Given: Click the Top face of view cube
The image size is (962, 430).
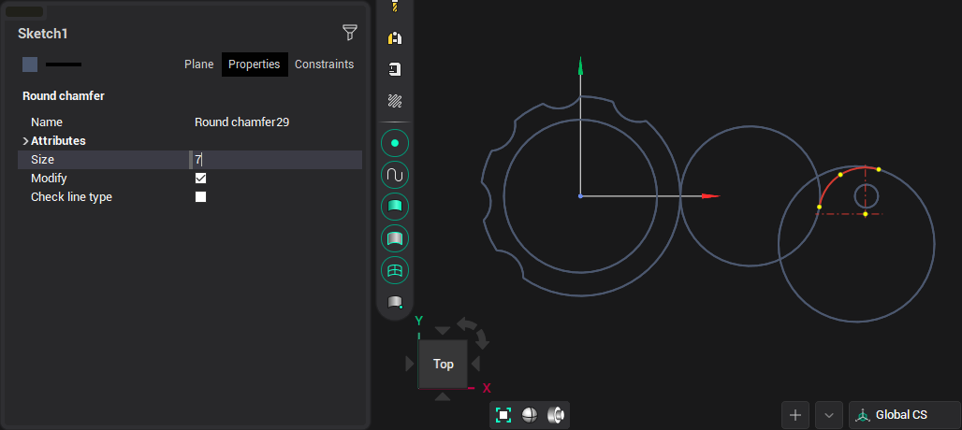Looking at the screenshot, I should (x=444, y=364).
